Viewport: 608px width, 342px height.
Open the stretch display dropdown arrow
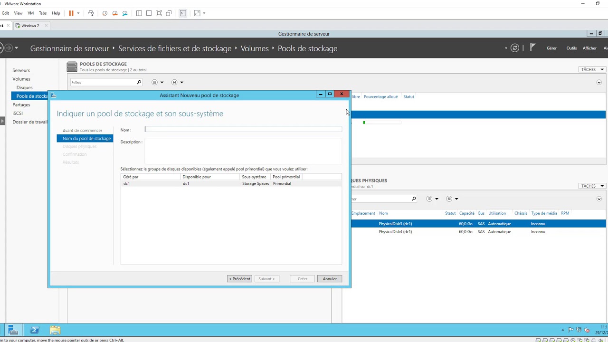tap(204, 13)
